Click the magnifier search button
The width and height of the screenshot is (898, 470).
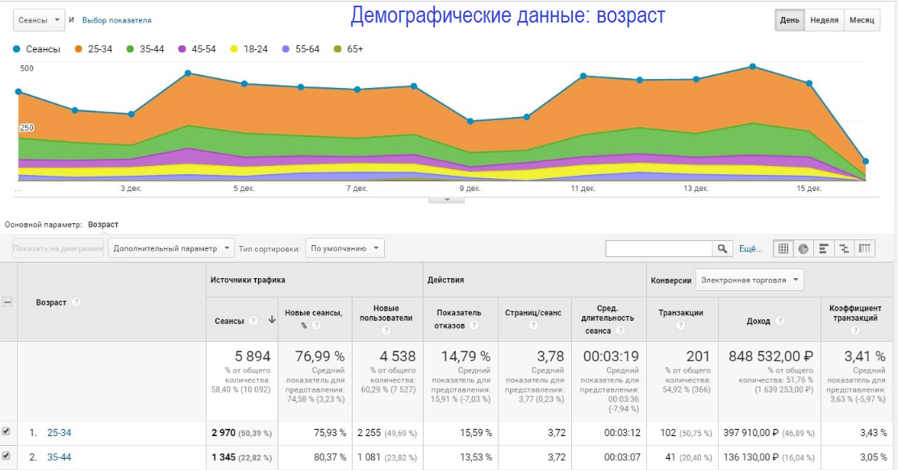722,248
